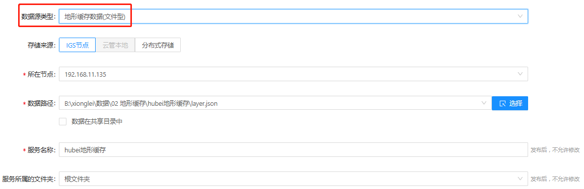The image size is (584, 189).
Task: Select 分布式存储 storage source option
Action: click(x=158, y=45)
